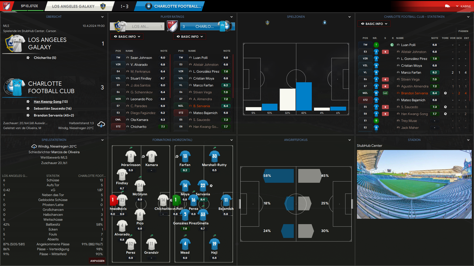Open Brandon Servania (45+2) scorer link
This screenshot has width=474, height=266.
(54, 115)
